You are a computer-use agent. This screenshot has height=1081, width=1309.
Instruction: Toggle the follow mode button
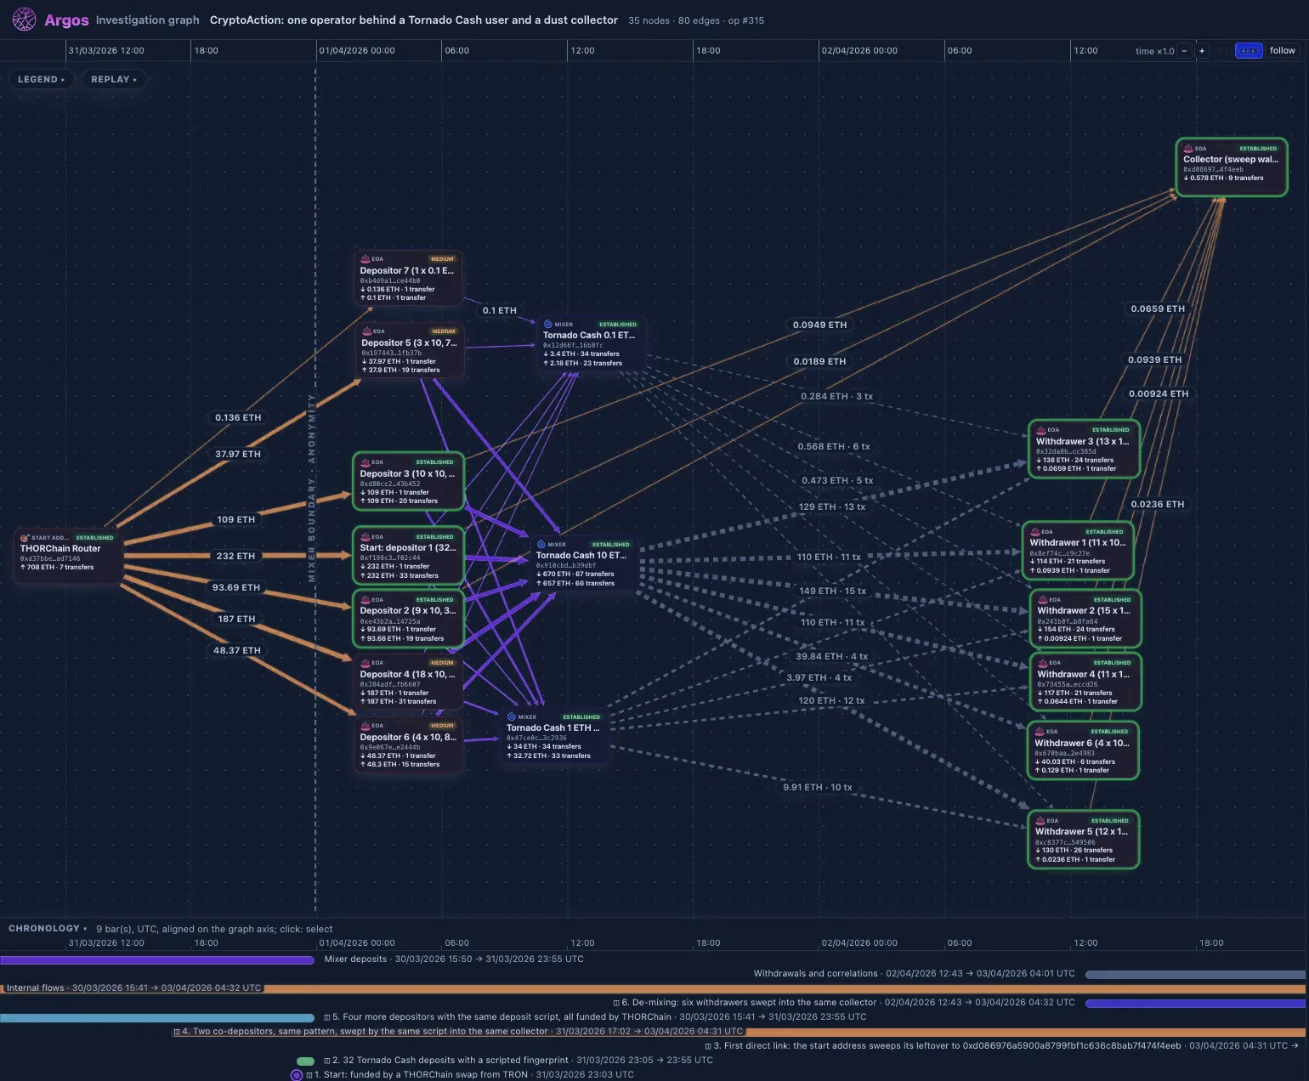(x=1283, y=51)
